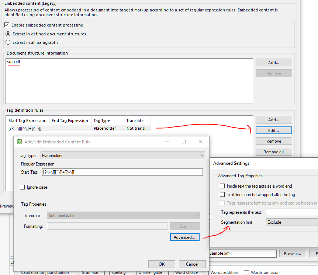Click the Remove all button
This screenshot has height=275, width=318.
(x=273, y=152)
